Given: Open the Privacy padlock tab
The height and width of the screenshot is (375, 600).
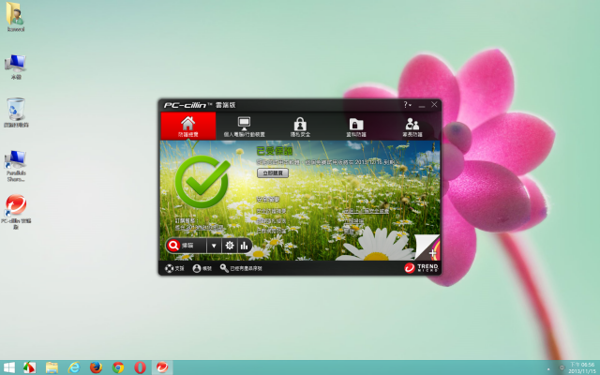Looking at the screenshot, I should [300, 127].
